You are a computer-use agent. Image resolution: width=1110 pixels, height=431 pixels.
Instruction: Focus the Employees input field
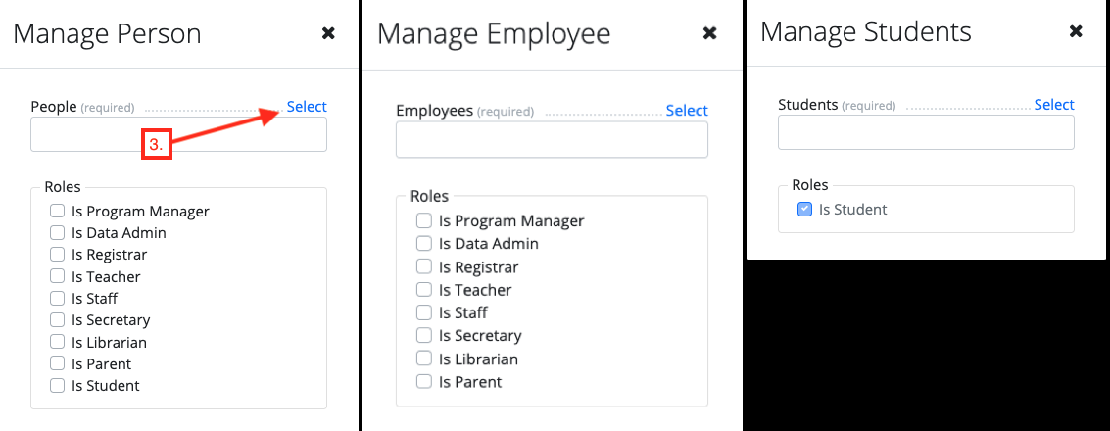(x=552, y=140)
